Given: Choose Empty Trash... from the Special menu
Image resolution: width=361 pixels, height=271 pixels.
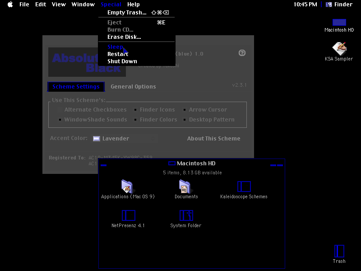Looking at the screenshot, I should 137,13.
